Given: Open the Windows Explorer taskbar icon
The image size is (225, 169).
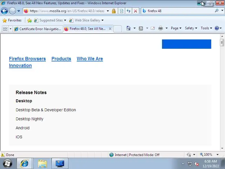Looking at the screenshot, I should (x=42, y=164).
